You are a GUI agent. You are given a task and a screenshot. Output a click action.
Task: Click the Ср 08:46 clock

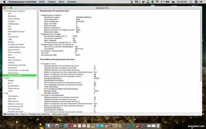point(182,2)
